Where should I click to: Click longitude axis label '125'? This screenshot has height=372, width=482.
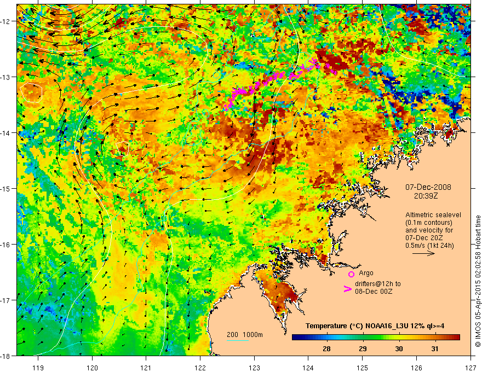tap(363, 368)
